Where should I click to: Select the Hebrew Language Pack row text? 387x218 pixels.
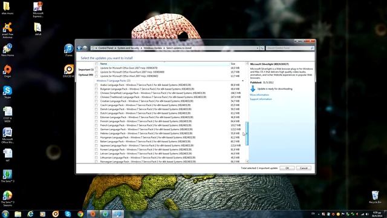coord(146,133)
